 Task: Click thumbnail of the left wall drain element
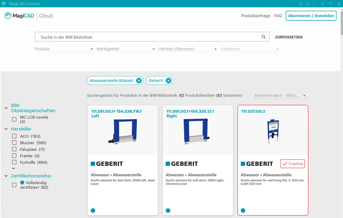(123, 131)
